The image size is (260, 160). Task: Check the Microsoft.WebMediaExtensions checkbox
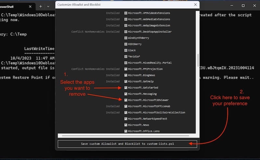[126, 19]
